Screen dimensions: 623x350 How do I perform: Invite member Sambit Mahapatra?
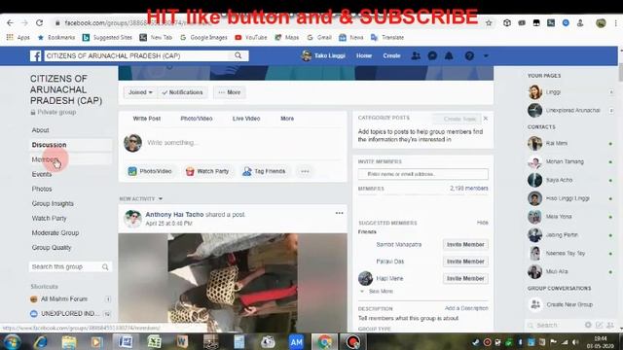tap(465, 245)
